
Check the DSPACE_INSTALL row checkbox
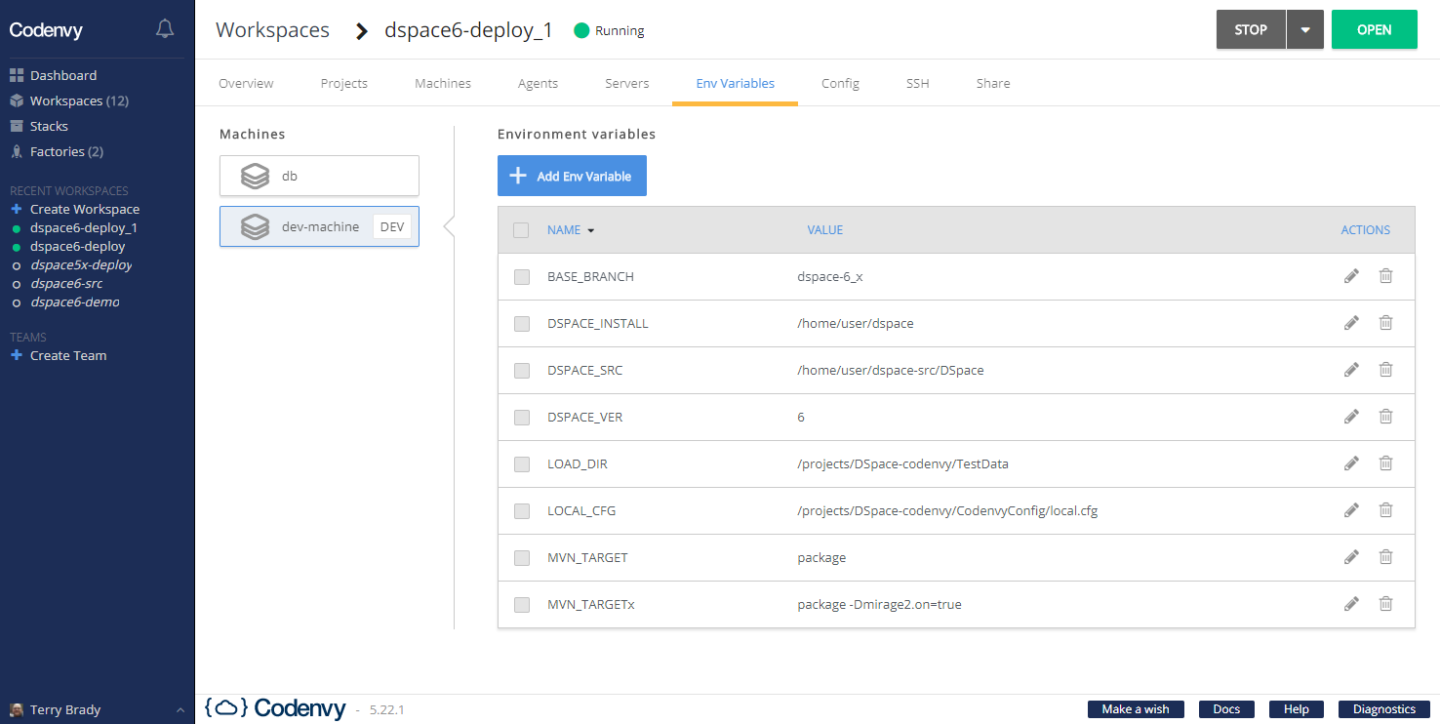(522, 324)
